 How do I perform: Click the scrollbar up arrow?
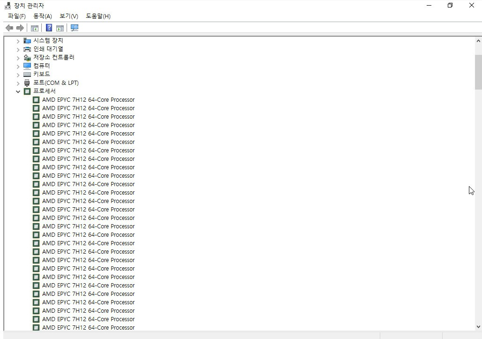point(478,41)
